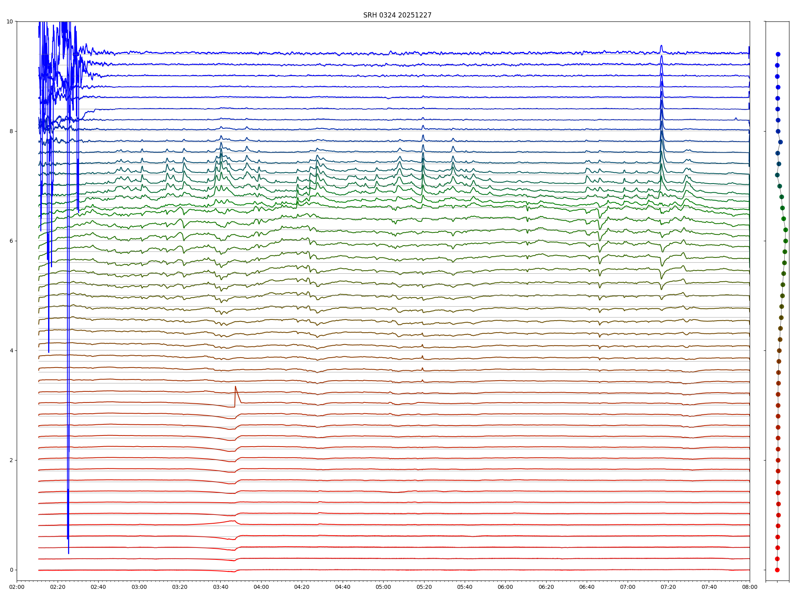795x596 pixels.
Task: Click the teal peak near 05:20
Action: tap(423, 154)
